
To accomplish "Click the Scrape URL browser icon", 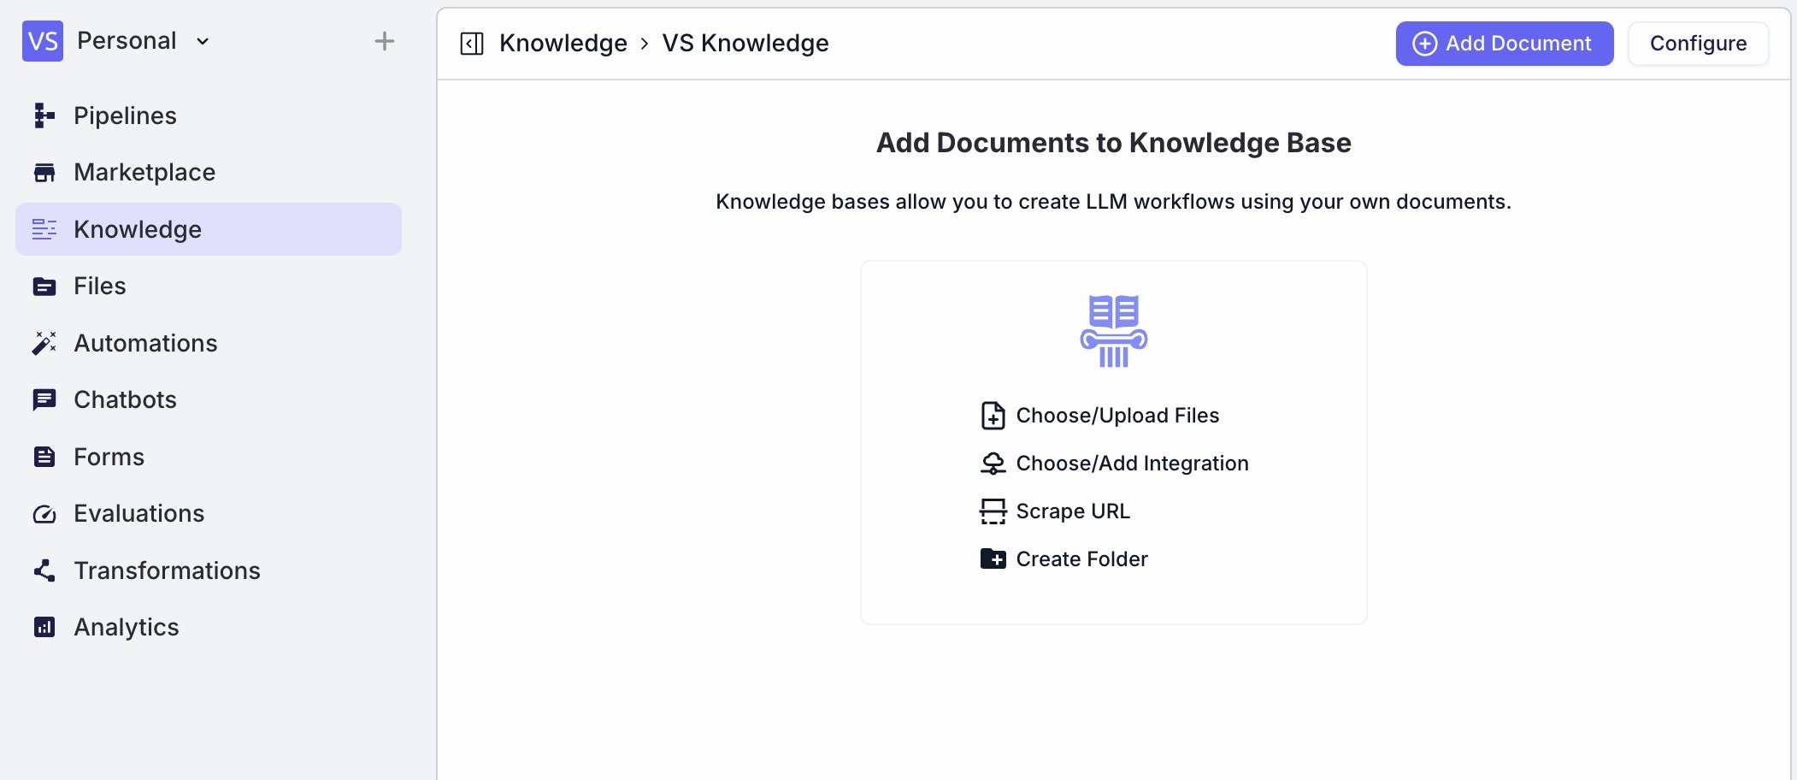I will click(993, 511).
